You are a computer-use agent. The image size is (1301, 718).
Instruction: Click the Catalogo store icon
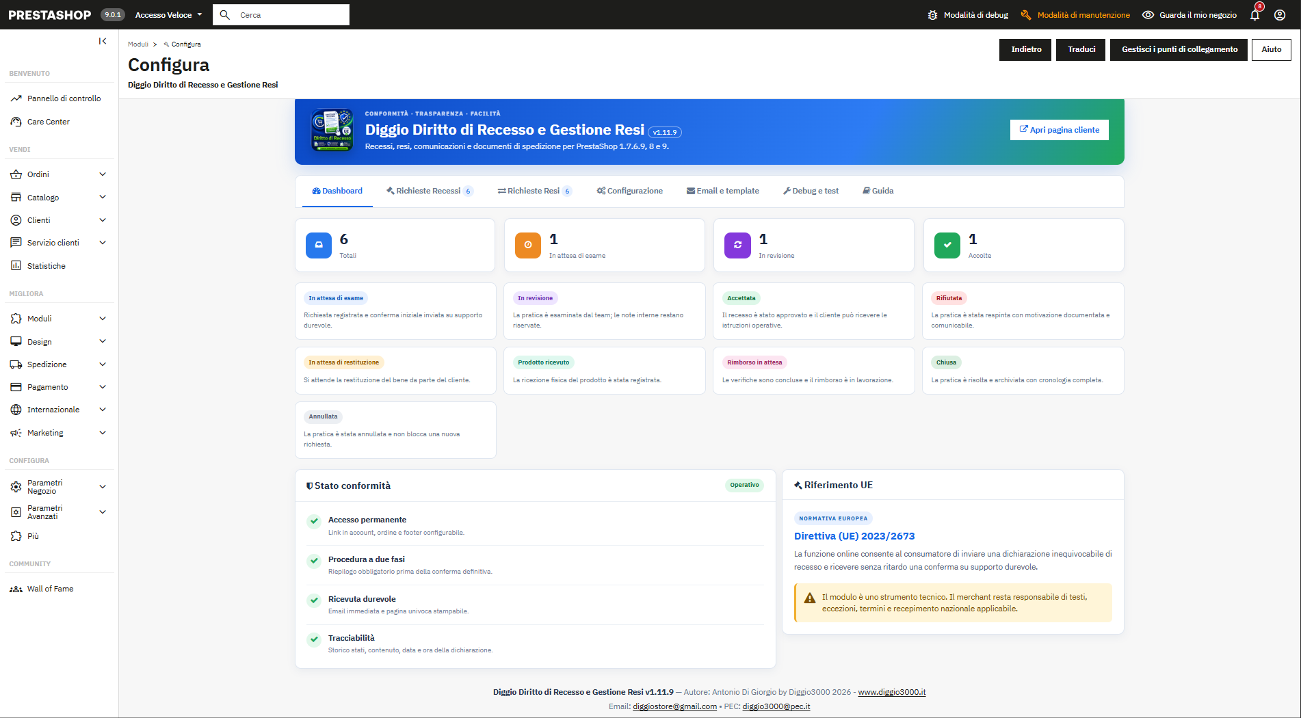coord(16,197)
